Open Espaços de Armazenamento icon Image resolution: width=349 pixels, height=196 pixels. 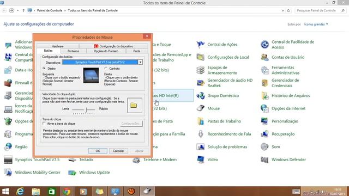point(201,70)
